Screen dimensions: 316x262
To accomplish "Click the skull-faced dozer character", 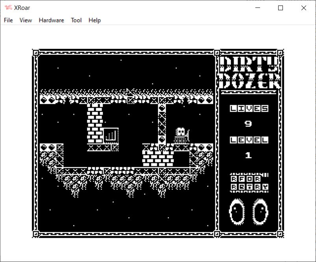I will (182, 136).
